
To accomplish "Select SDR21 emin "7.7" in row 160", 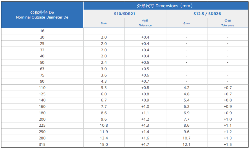I will (x=104, y=107).
